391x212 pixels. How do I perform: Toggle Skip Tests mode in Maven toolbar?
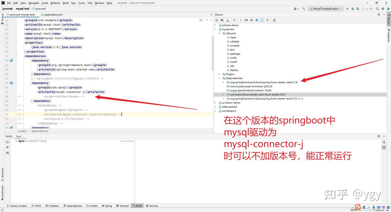click(251, 20)
